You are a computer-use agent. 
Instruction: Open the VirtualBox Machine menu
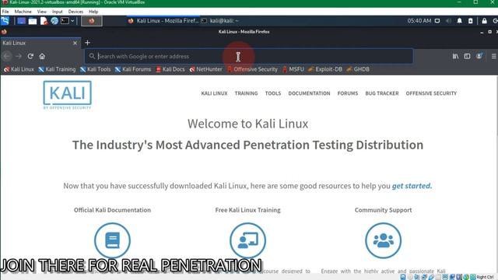(x=23, y=12)
